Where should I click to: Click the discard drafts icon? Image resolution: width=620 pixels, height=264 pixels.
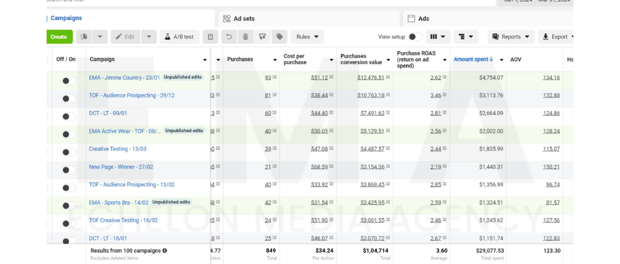point(262,37)
